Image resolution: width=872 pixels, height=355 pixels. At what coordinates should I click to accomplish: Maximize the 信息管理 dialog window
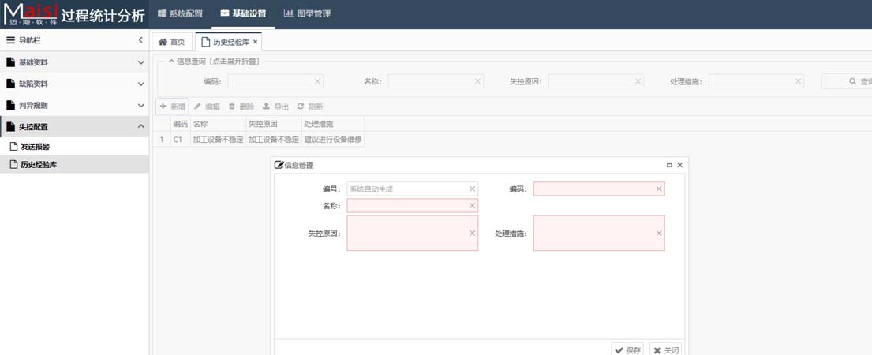(x=669, y=165)
